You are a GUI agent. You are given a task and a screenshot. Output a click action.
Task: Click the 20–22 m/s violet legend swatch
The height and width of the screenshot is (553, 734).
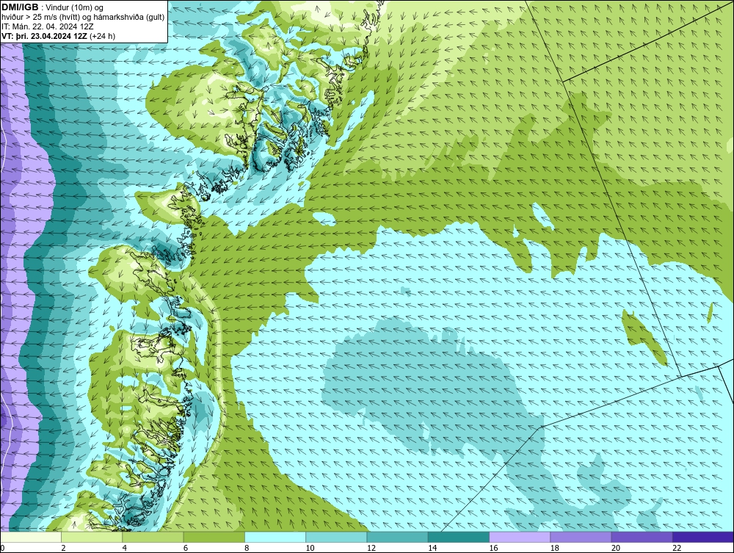(x=642, y=537)
